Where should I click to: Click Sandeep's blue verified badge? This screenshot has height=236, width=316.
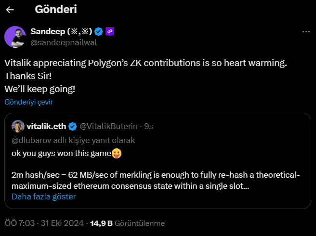pos(98,32)
